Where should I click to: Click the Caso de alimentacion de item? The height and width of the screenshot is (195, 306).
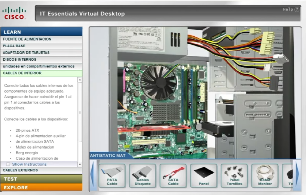point(37,158)
